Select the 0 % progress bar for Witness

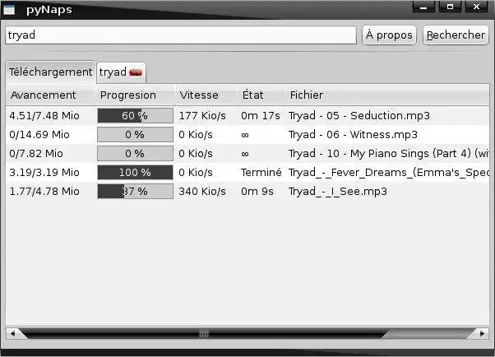(135, 135)
